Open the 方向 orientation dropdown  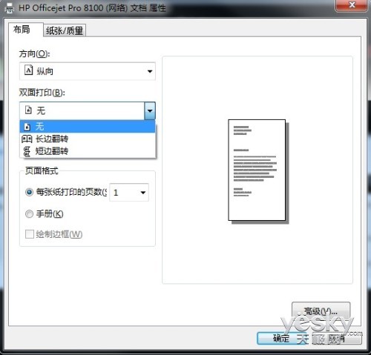[x=88, y=71]
